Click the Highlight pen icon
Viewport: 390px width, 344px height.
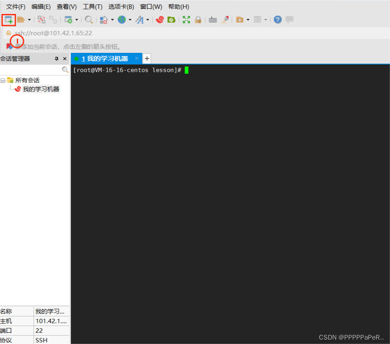click(x=225, y=20)
